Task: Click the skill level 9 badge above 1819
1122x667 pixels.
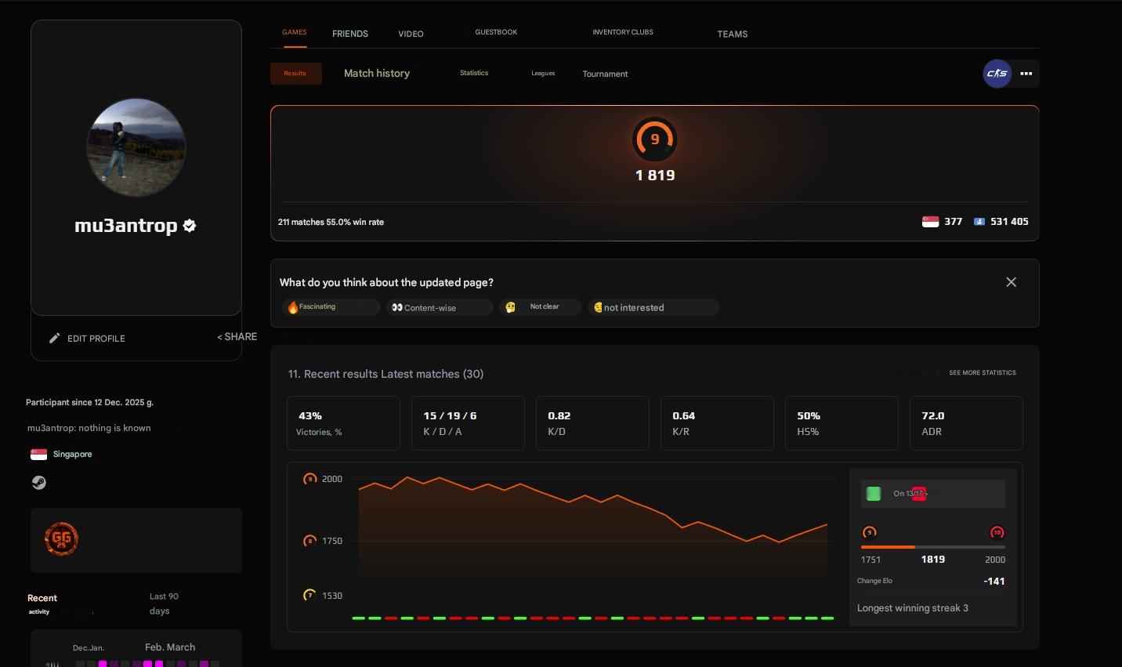Action: click(x=654, y=140)
